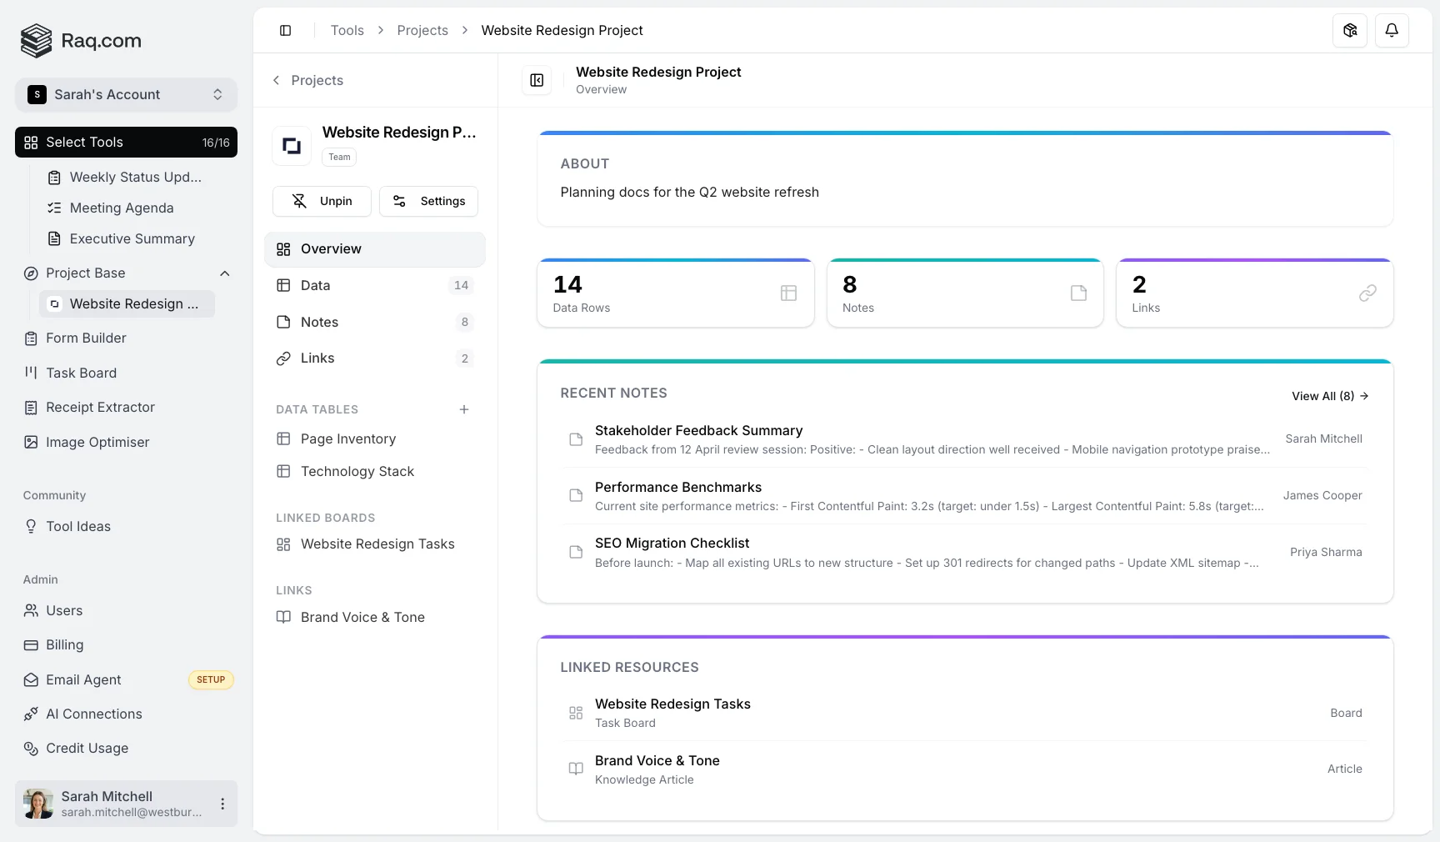Open Sarah's Account switcher dropdown
This screenshot has height=842, width=1440.
[126, 95]
